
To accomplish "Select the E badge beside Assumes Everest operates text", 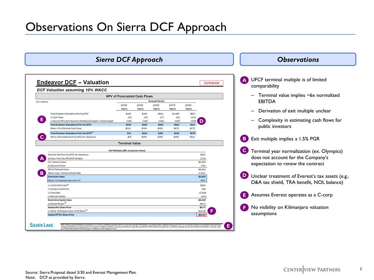I will pyautogui.click(x=245, y=195).
